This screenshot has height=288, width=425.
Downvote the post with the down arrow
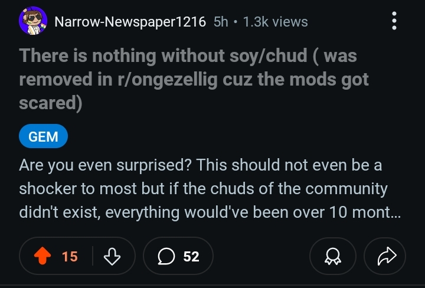click(112, 256)
